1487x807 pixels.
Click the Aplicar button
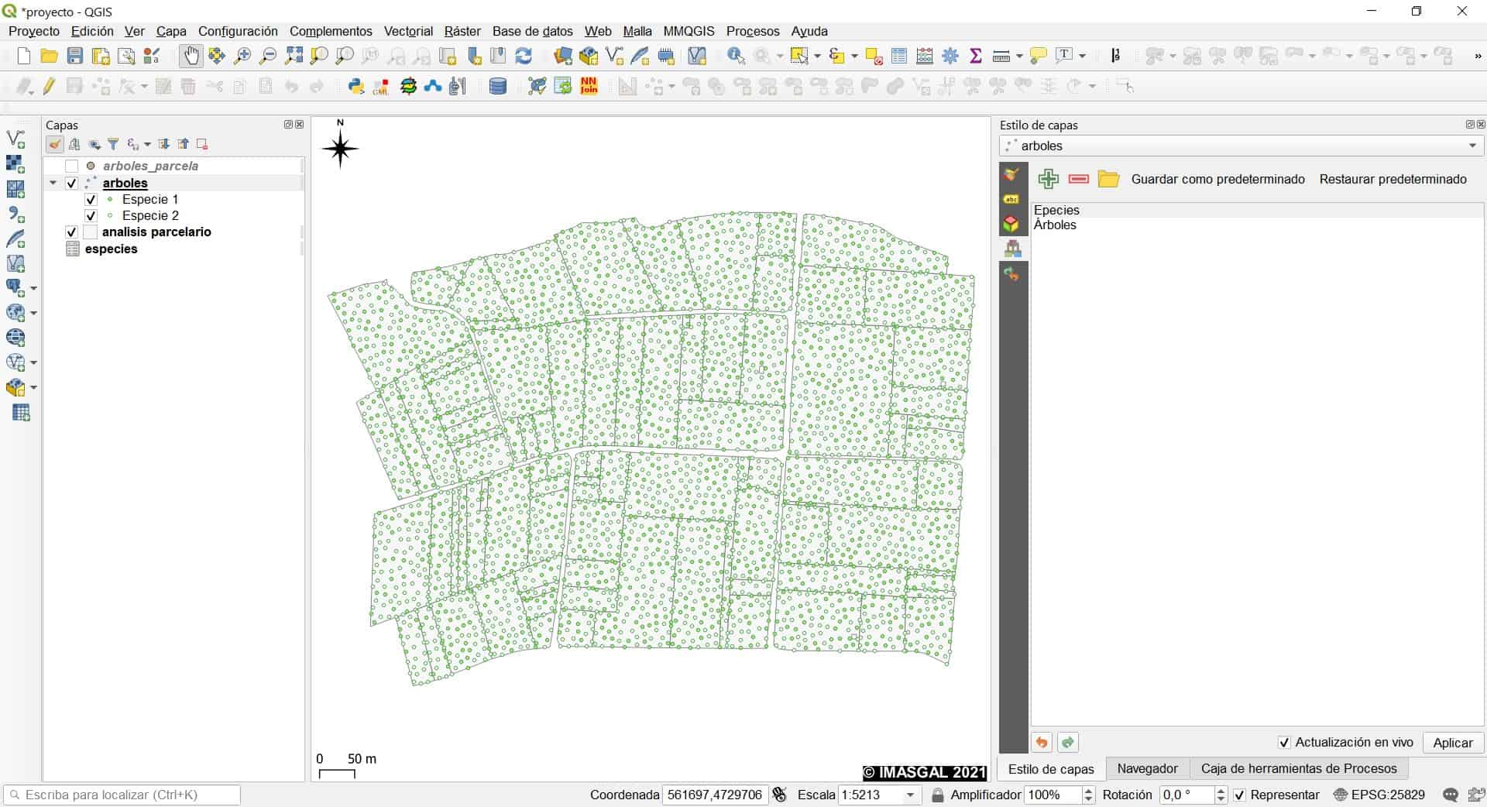point(1452,743)
